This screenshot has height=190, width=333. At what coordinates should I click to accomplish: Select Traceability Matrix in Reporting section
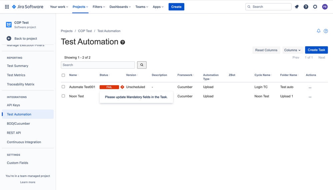click(x=21, y=84)
